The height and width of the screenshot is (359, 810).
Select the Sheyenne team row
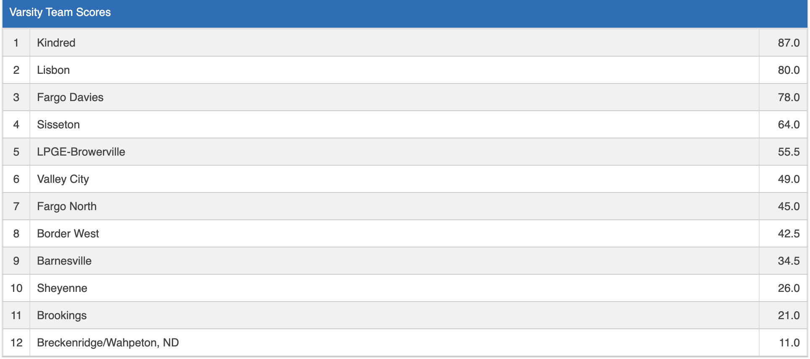[62, 288]
